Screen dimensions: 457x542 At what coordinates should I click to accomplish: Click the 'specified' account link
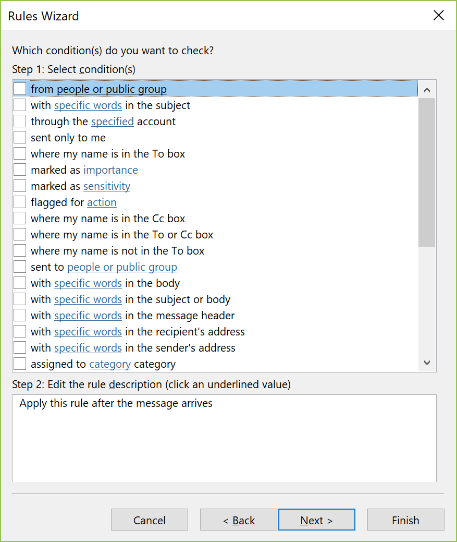(112, 122)
